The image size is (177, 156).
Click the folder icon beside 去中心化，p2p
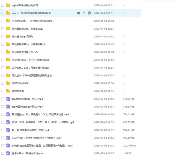[x=8, y=67]
